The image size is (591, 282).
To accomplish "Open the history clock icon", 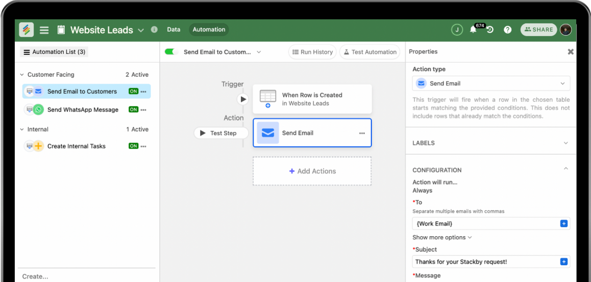I will point(490,30).
